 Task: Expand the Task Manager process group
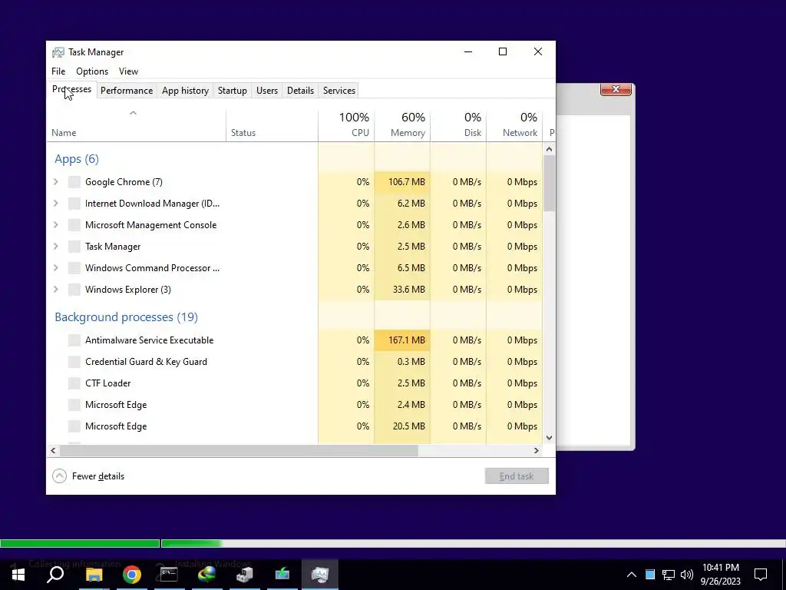click(55, 247)
